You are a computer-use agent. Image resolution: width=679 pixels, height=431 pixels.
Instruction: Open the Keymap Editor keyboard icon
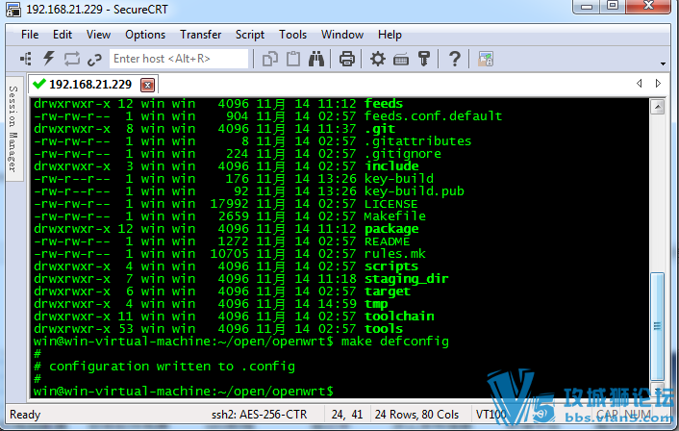point(401,60)
